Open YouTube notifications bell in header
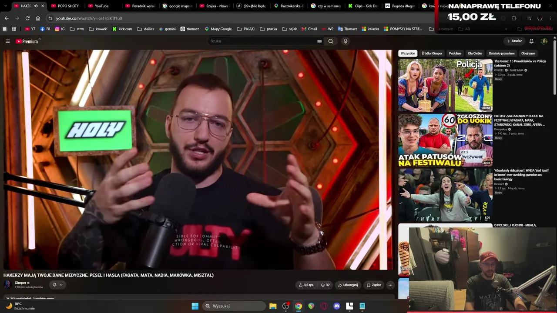This screenshot has height=313, width=557. [531, 41]
